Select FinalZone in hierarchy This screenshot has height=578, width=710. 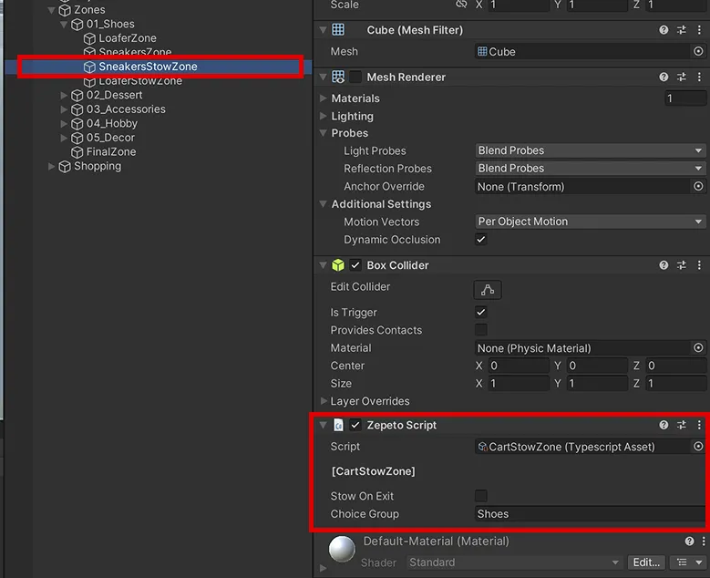click(x=111, y=151)
